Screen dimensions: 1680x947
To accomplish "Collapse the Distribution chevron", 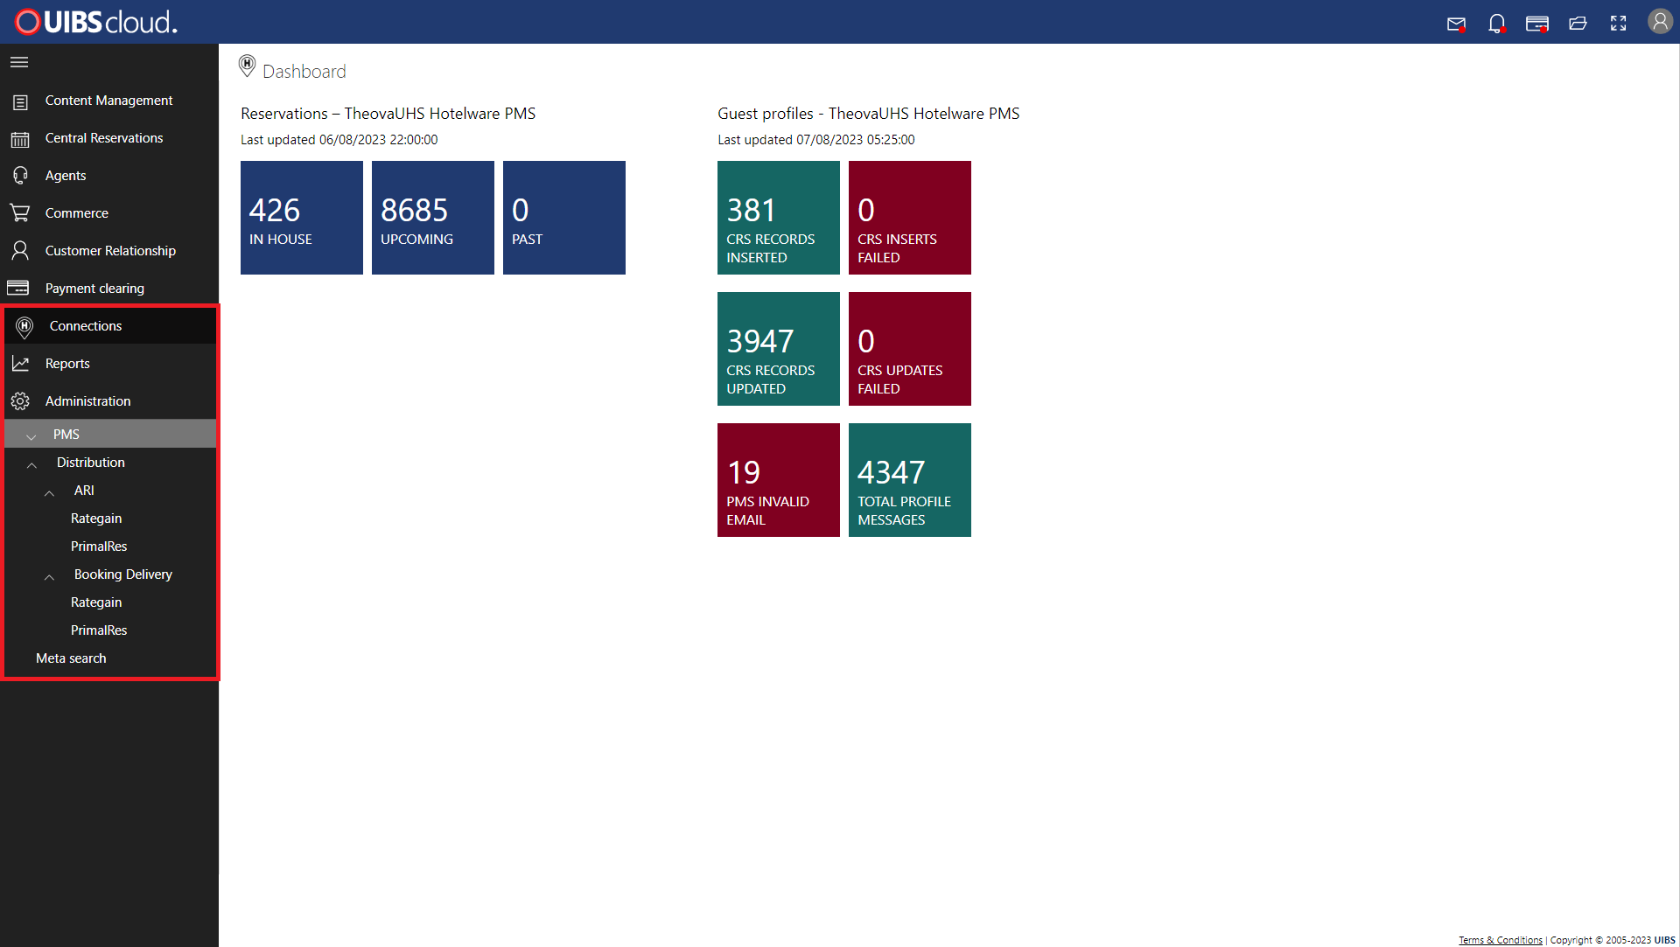I will point(31,464).
